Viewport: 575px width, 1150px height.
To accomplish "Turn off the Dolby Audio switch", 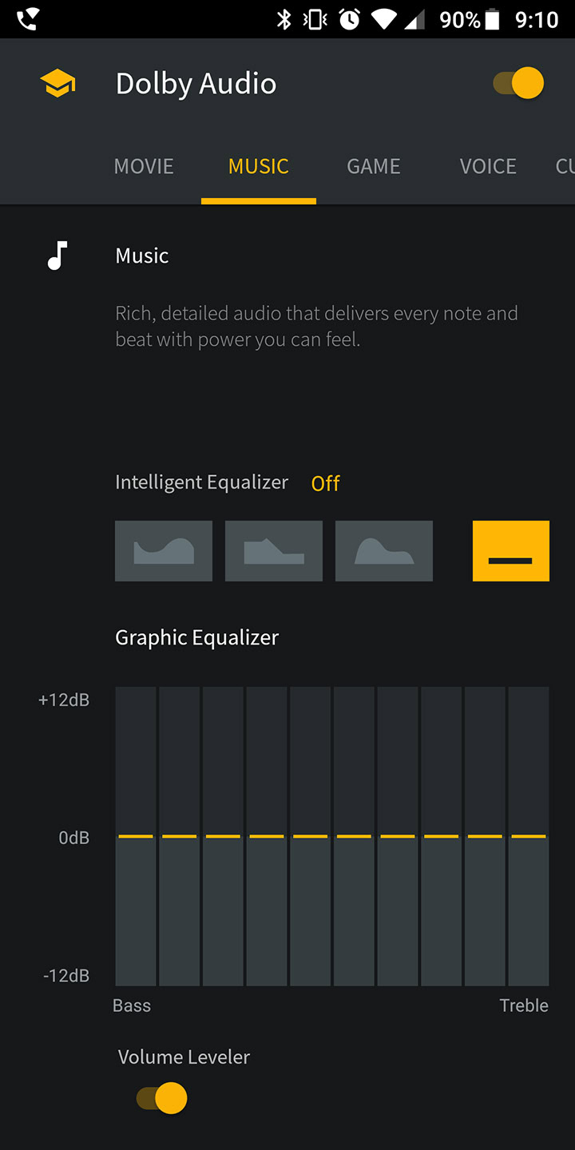I will [x=519, y=83].
